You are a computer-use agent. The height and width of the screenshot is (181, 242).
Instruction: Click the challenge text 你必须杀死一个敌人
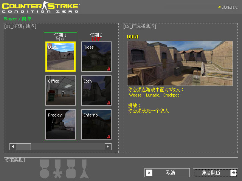pyautogui.click(x=148, y=111)
